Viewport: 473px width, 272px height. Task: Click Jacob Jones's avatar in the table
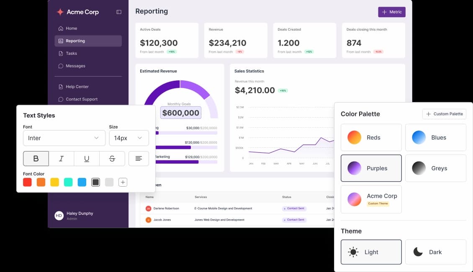[x=149, y=220]
